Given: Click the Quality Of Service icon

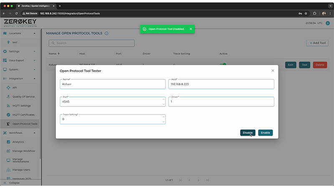Looking at the screenshot, I should 8,97.
